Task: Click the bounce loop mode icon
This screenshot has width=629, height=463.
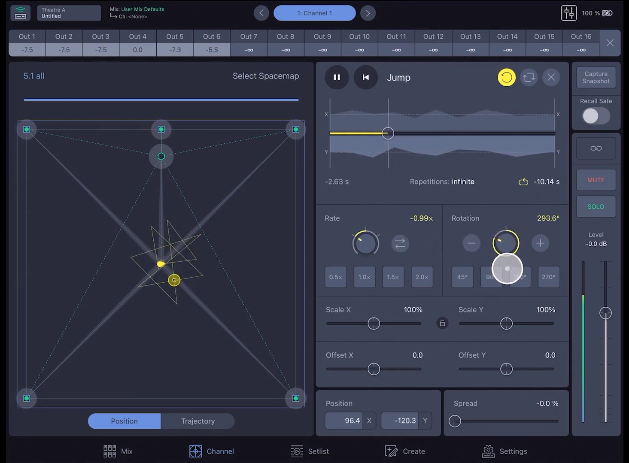Action: 529,77
